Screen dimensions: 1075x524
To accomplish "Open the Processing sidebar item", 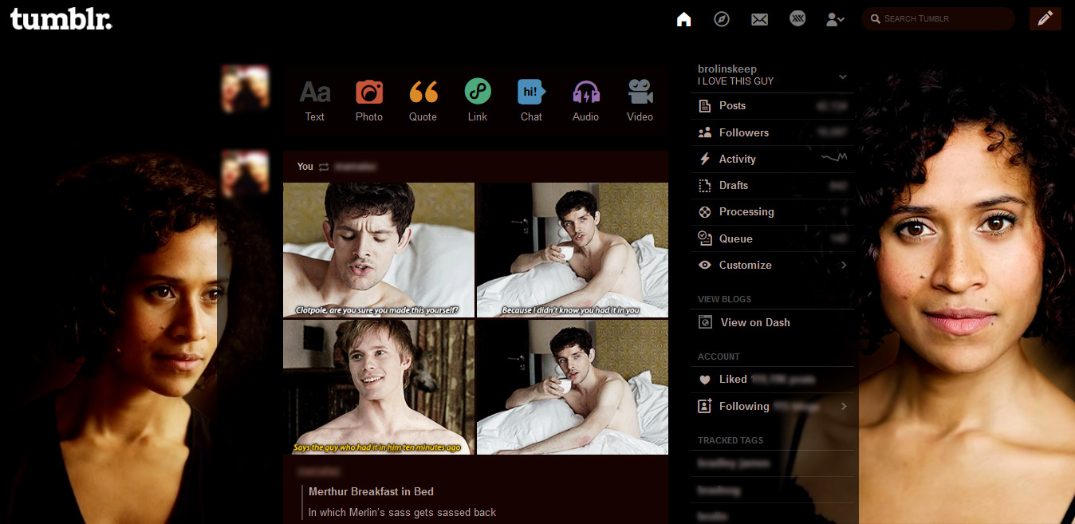I will pyautogui.click(x=772, y=211).
